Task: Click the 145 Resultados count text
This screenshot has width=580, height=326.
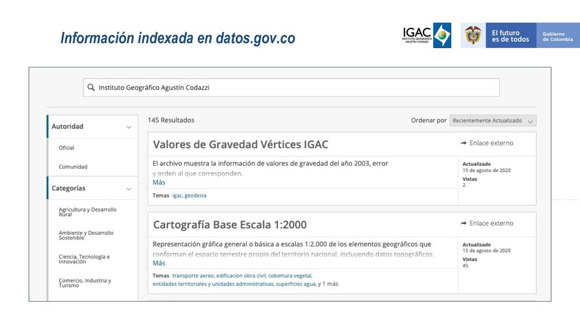Action: (171, 120)
